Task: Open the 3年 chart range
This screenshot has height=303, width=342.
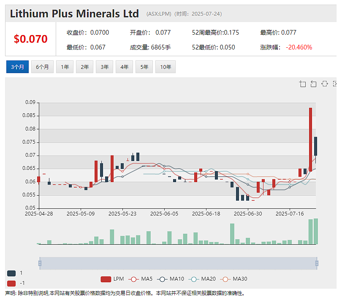Action: click(104, 67)
